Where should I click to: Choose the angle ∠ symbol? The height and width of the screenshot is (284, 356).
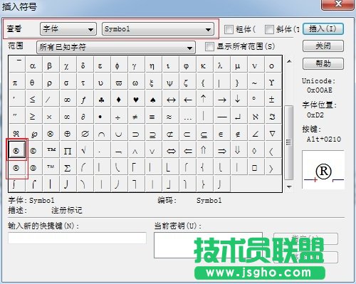(x=256, y=133)
